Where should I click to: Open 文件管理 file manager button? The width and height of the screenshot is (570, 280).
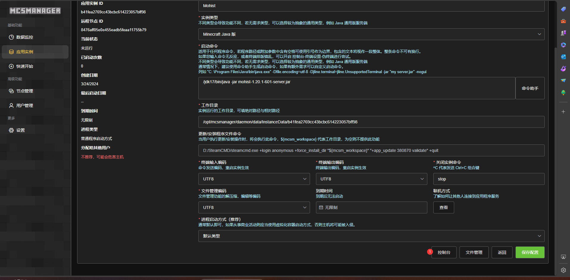click(x=474, y=252)
